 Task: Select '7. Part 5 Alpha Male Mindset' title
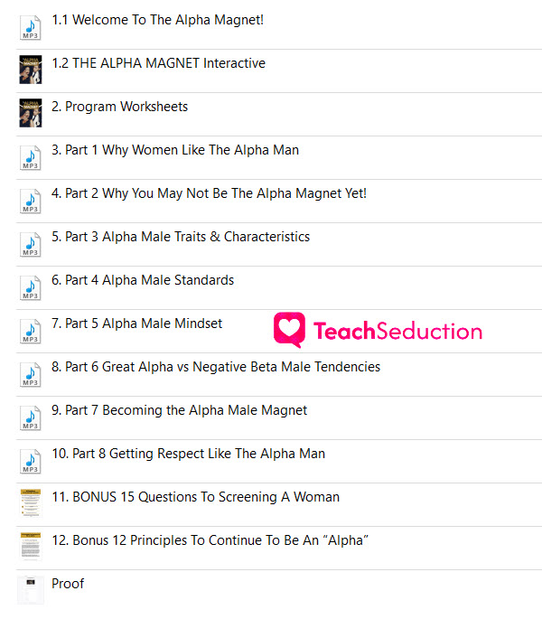coord(136,324)
